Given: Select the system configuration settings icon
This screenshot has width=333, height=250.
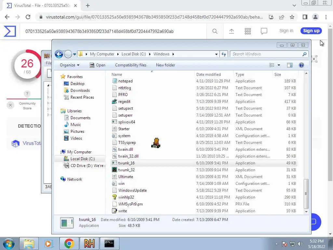Looking at the screenshot, I should [114, 136].
